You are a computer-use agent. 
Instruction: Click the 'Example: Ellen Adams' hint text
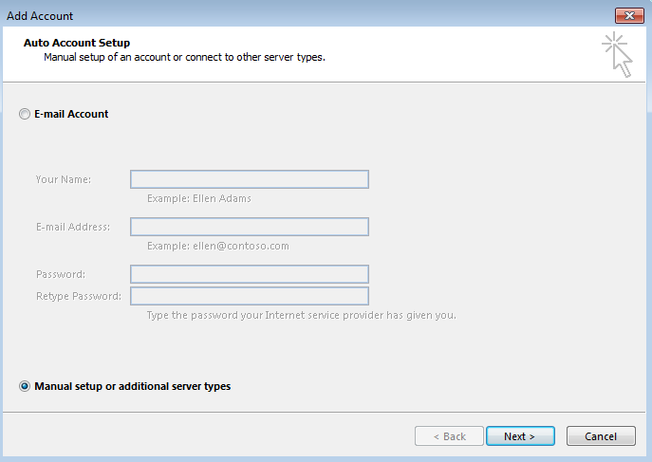point(199,199)
